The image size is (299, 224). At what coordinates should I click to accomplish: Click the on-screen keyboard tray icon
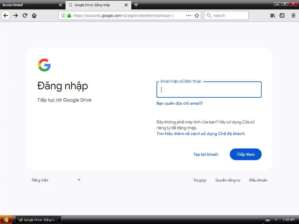(268, 220)
